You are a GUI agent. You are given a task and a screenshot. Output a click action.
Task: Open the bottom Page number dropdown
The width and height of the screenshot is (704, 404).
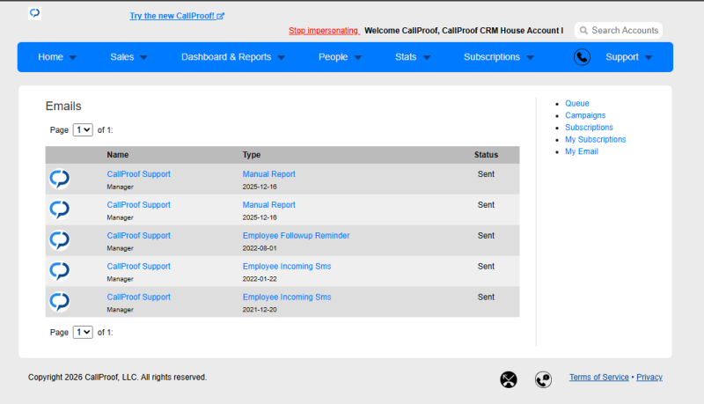(83, 332)
